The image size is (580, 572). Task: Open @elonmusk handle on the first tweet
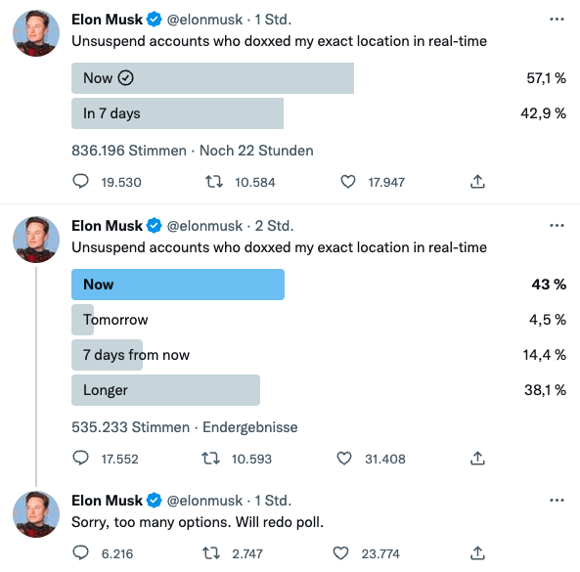pyautogui.click(x=204, y=20)
